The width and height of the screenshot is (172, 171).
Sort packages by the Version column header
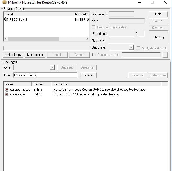click(x=41, y=84)
